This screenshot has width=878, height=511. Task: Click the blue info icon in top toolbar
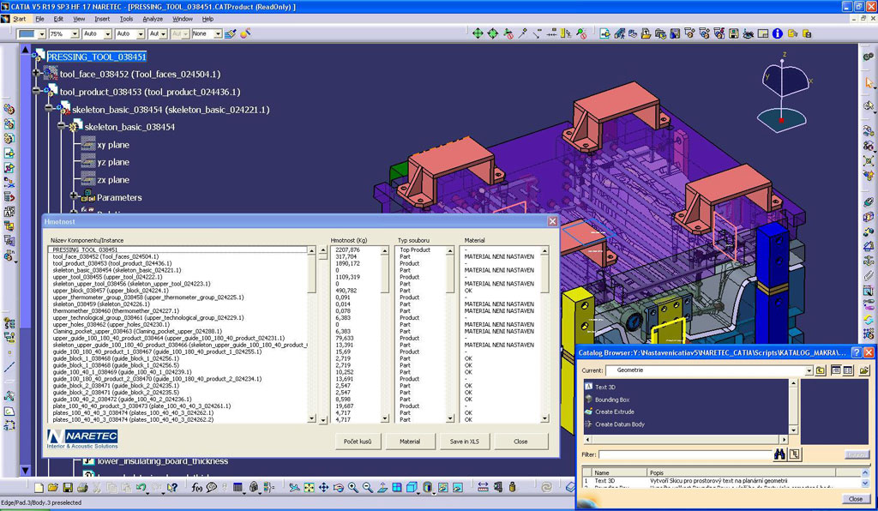click(x=776, y=33)
